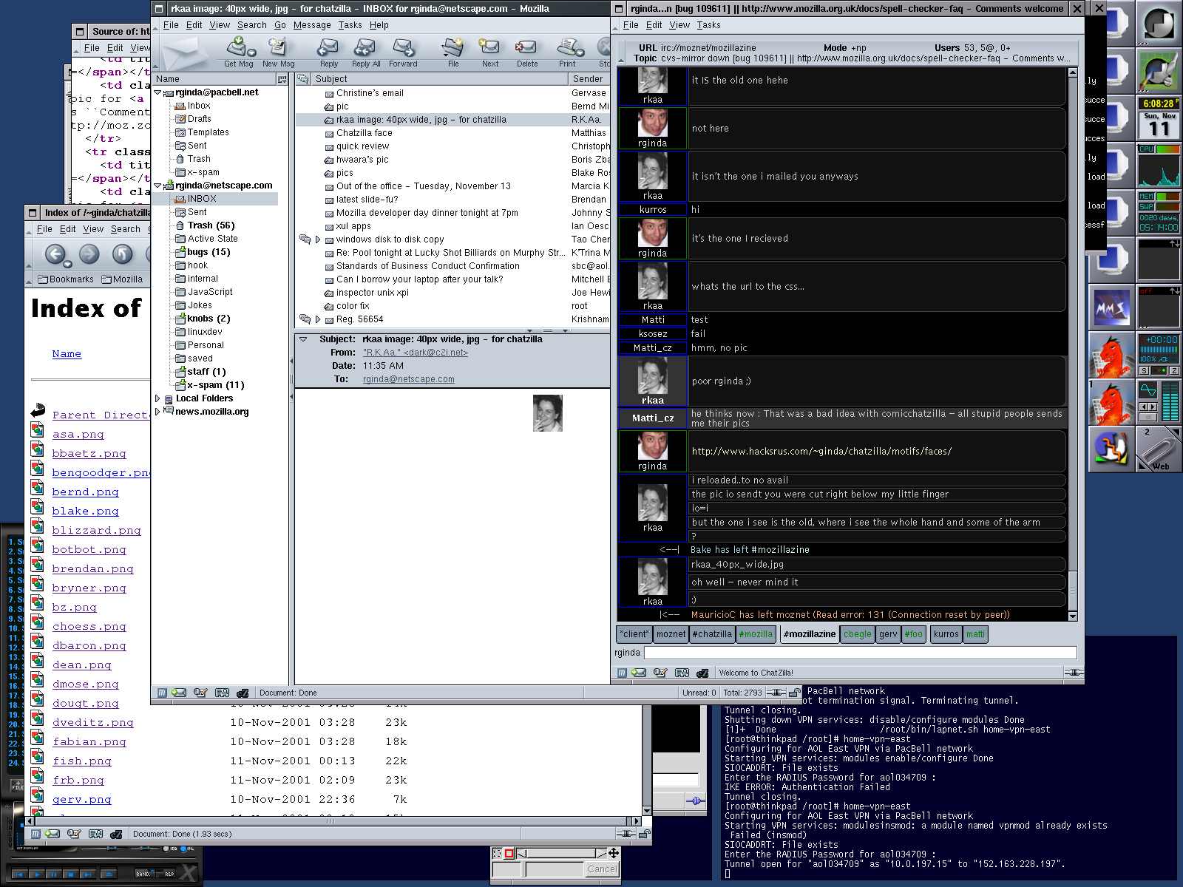Collapse the rginda@pacbell.net account tree
The height and width of the screenshot is (887, 1183).
click(x=157, y=92)
